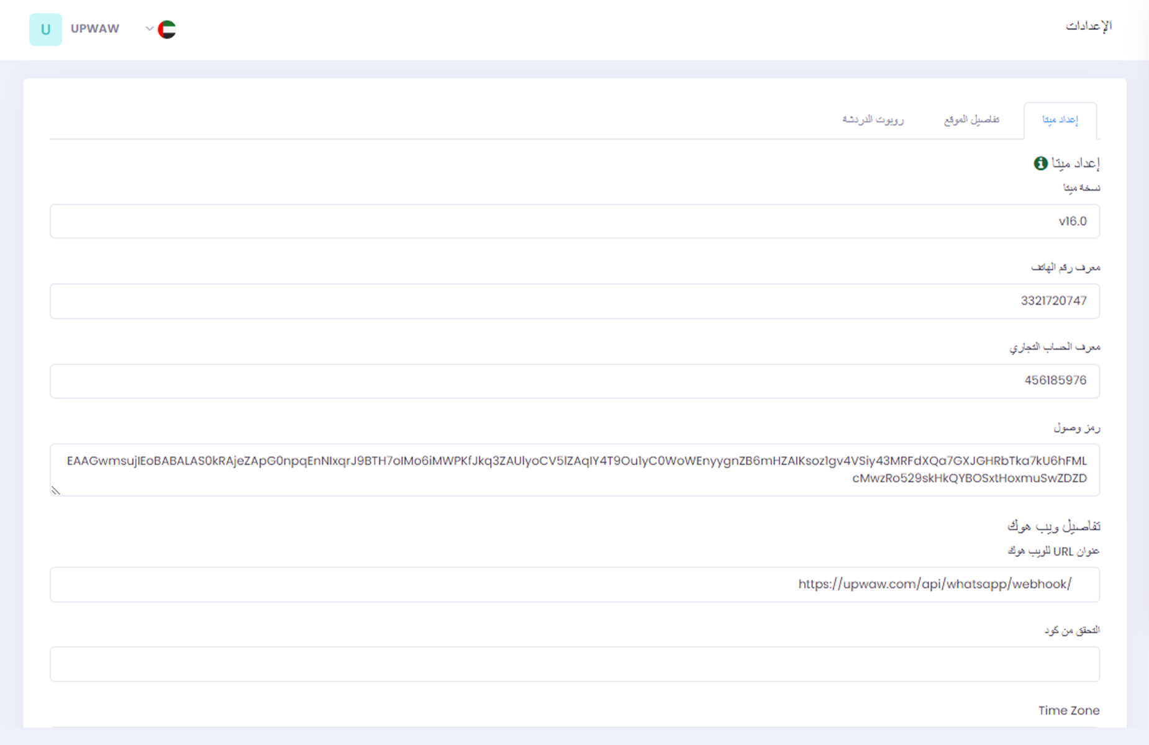Click the access token textarea resize handle
1149x745 pixels.
(56, 490)
